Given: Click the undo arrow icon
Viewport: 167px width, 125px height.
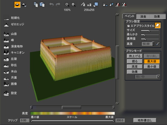Looking at the screenshot, I should click(51, 5).
